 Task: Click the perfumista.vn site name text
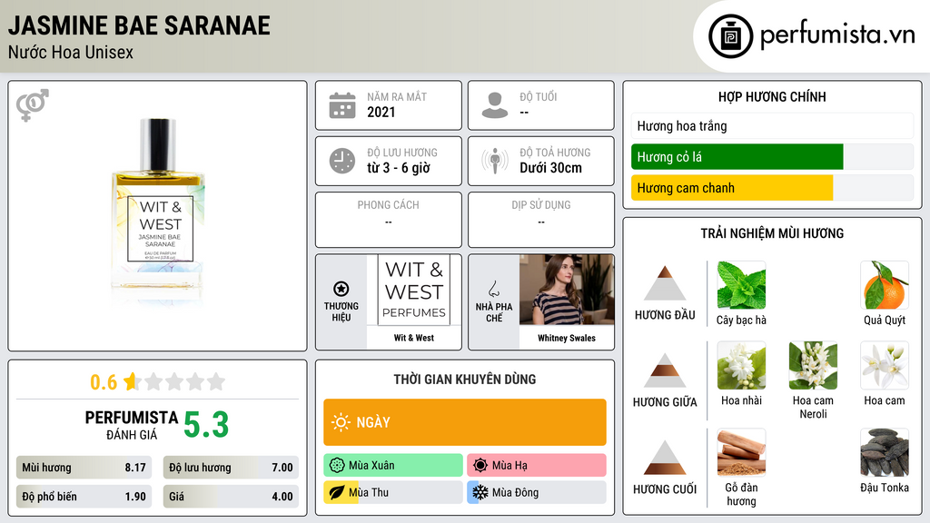[x=837, y=35]
